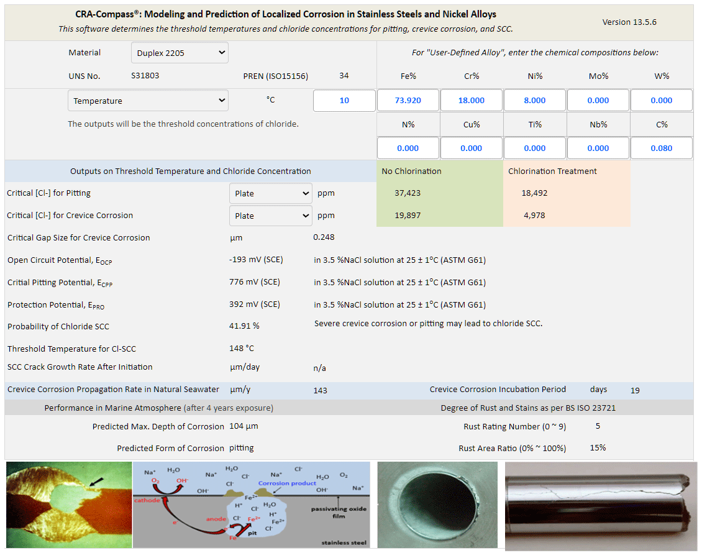Click the temperature value field showing 10
Viewport: 702px width, 553px height.
coord(344,100)
